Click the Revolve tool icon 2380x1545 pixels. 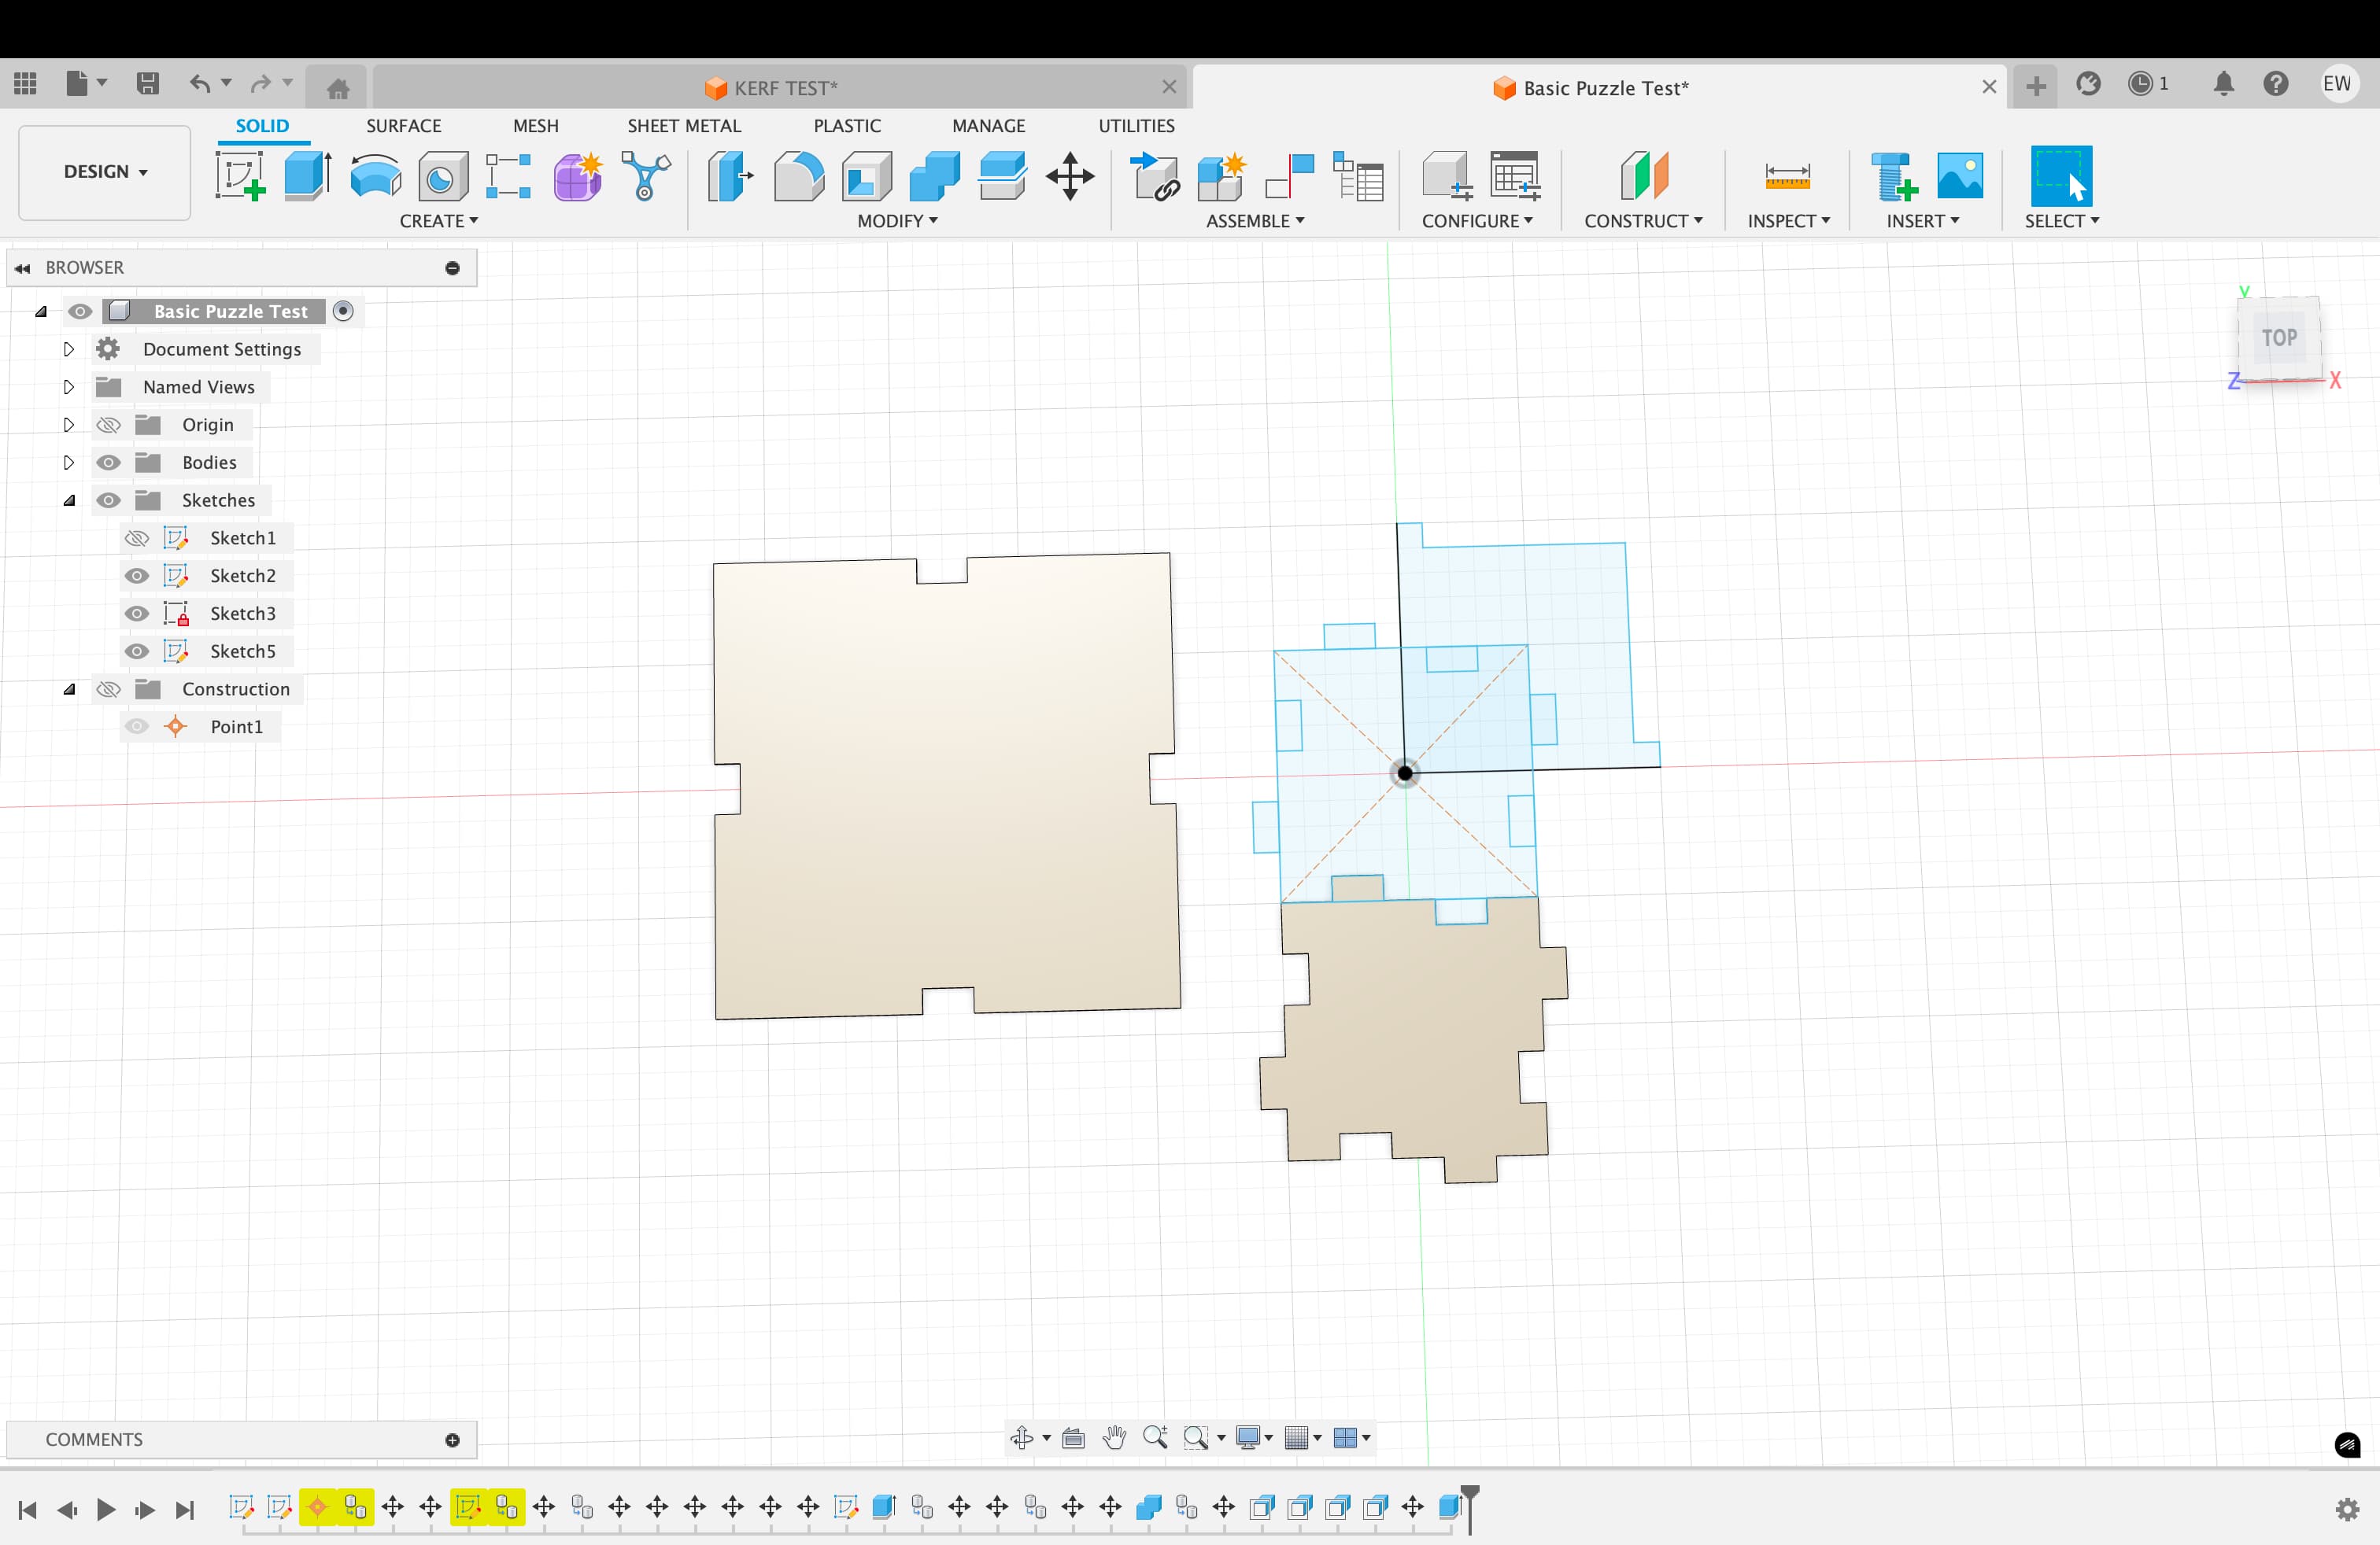coord(375,176)
